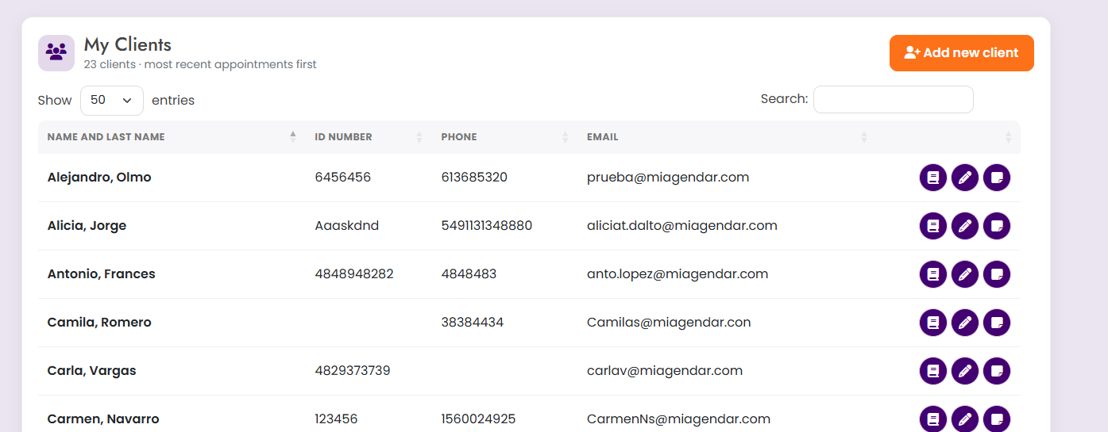Viewport: 1108px width, 432px height.
Task: Open notes icon for Carla, Vargas
Action: pyautogui.click(x=997, y=371)
